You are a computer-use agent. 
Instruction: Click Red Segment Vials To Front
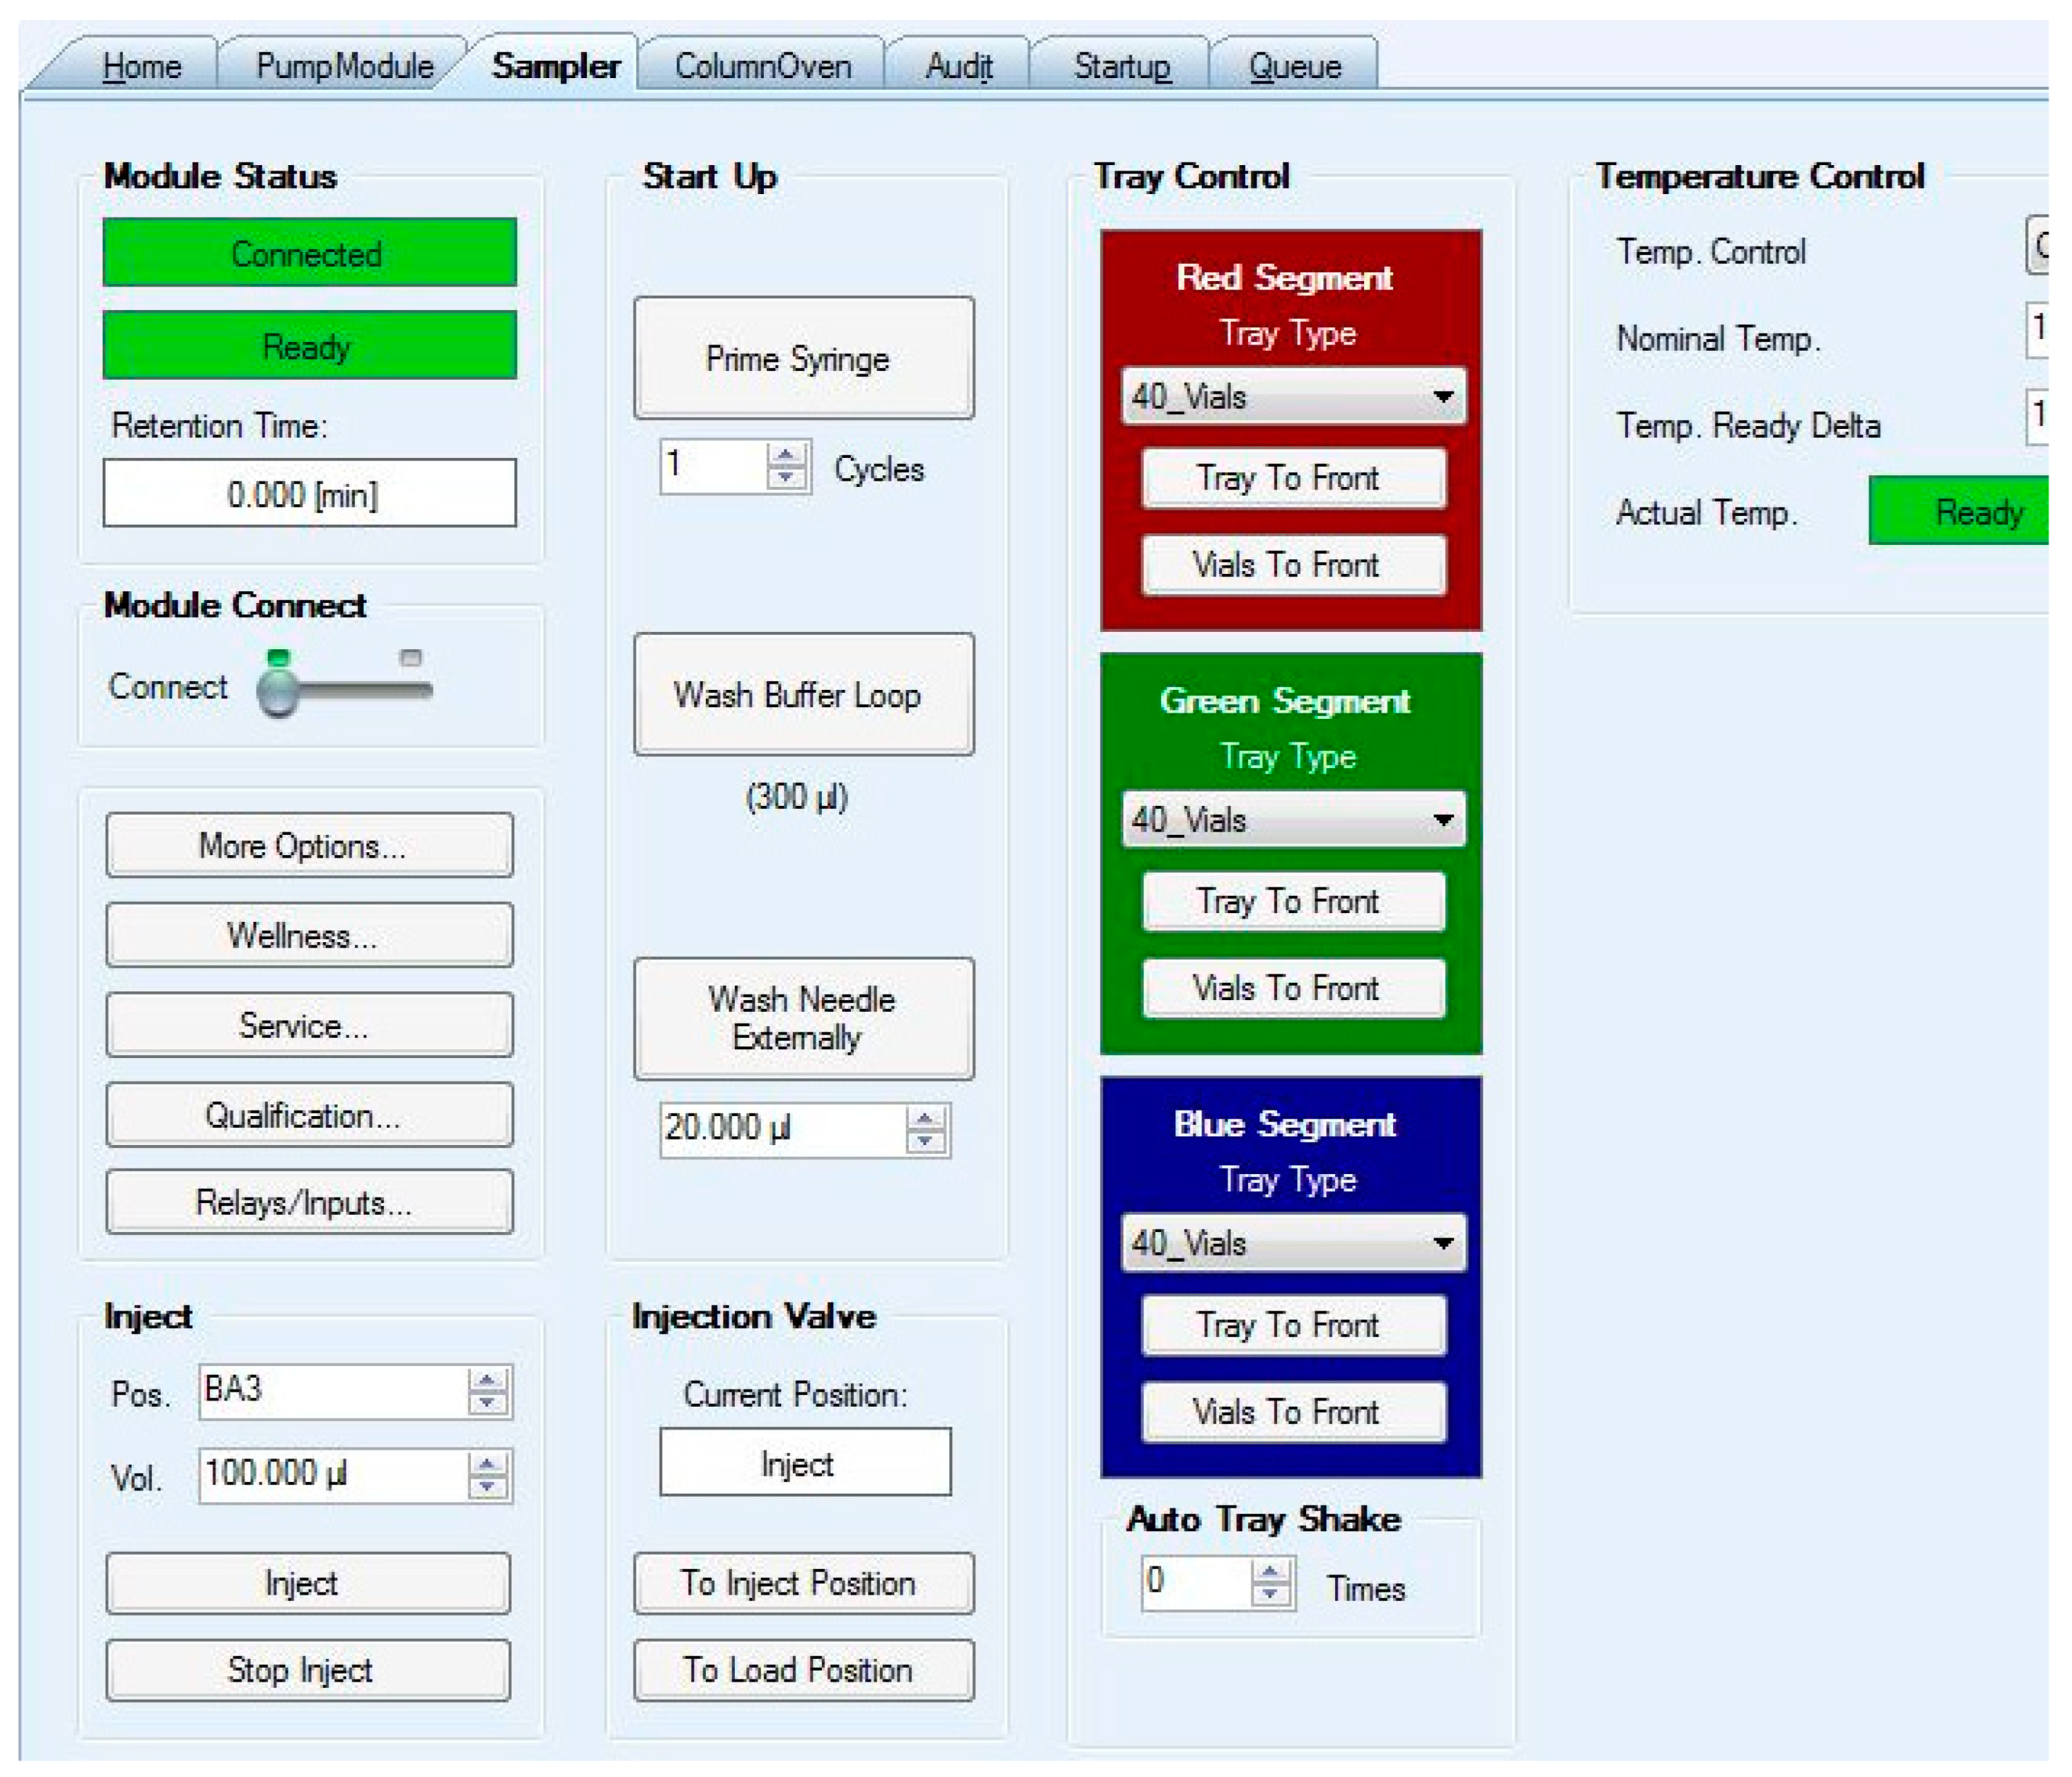pyautogui.click(x=1293, y=565)
